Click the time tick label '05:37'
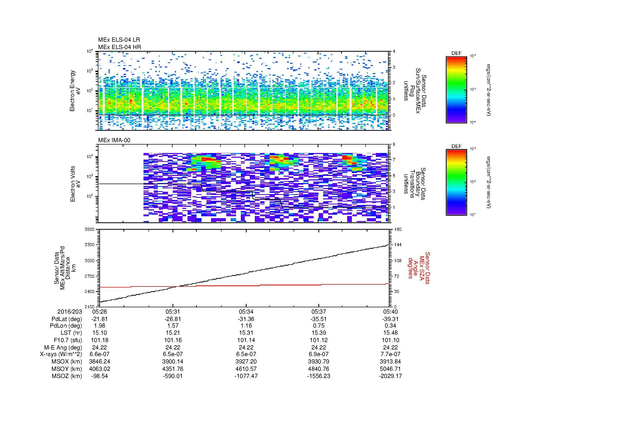Screen dimensions: 617x436 (318, 312)
